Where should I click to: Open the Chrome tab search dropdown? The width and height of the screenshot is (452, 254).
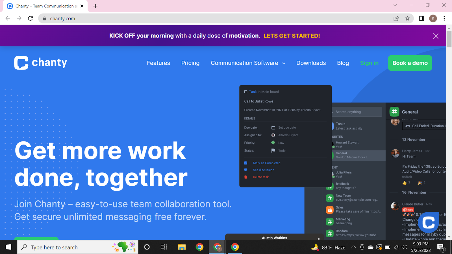[x=395, y=5]
